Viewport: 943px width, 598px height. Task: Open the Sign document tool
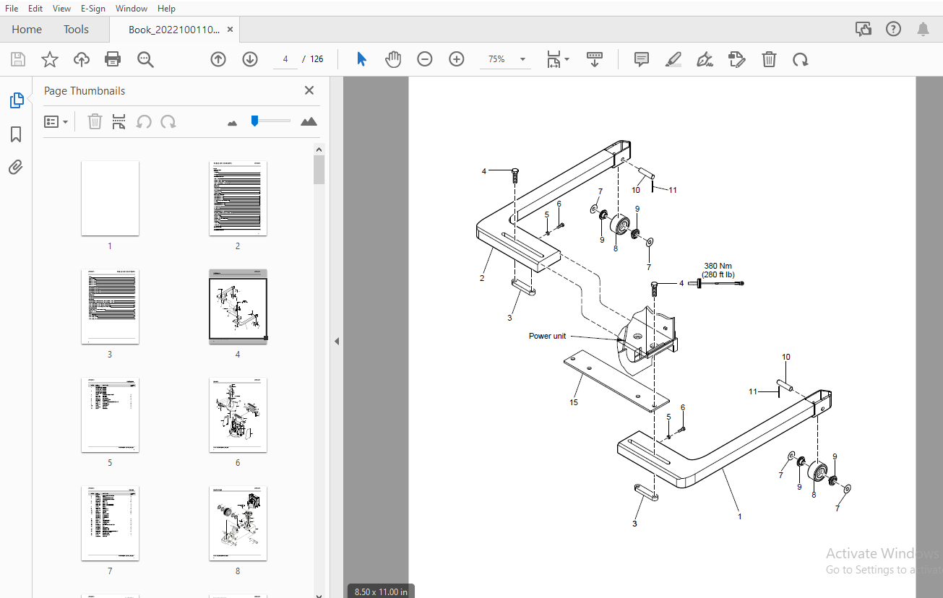tap(705, 59)
